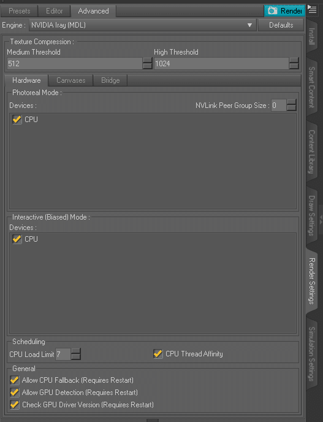Click the bottom pane resize handle
The height and width of the screenshot is (422, 323).
[153, 420]
